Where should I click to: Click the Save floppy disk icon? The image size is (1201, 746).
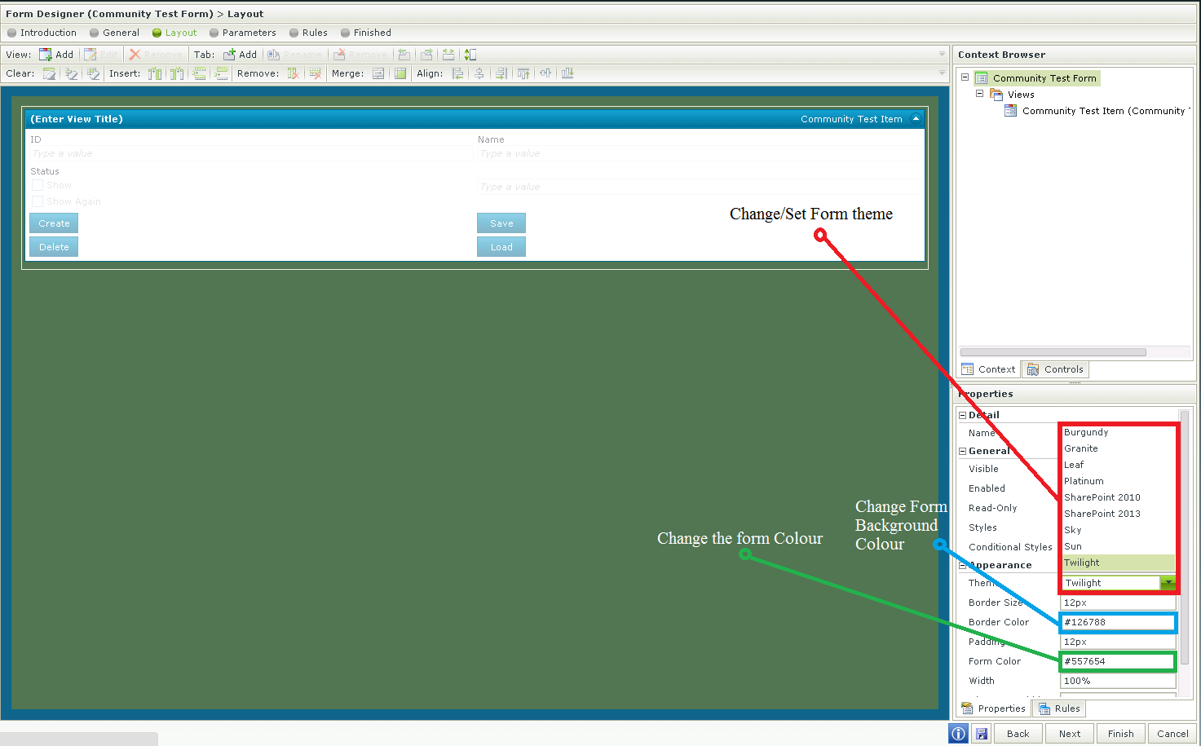pyautogui.click(x=982, y=734)
